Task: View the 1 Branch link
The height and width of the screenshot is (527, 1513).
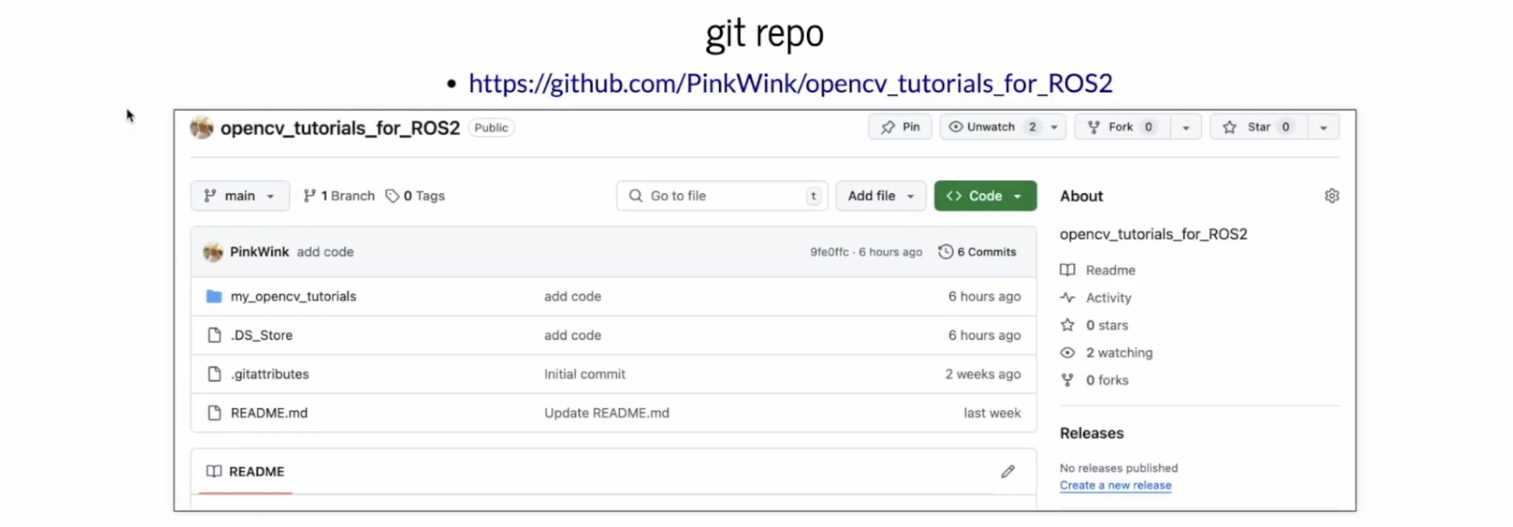Action: [x=339, y=196]
